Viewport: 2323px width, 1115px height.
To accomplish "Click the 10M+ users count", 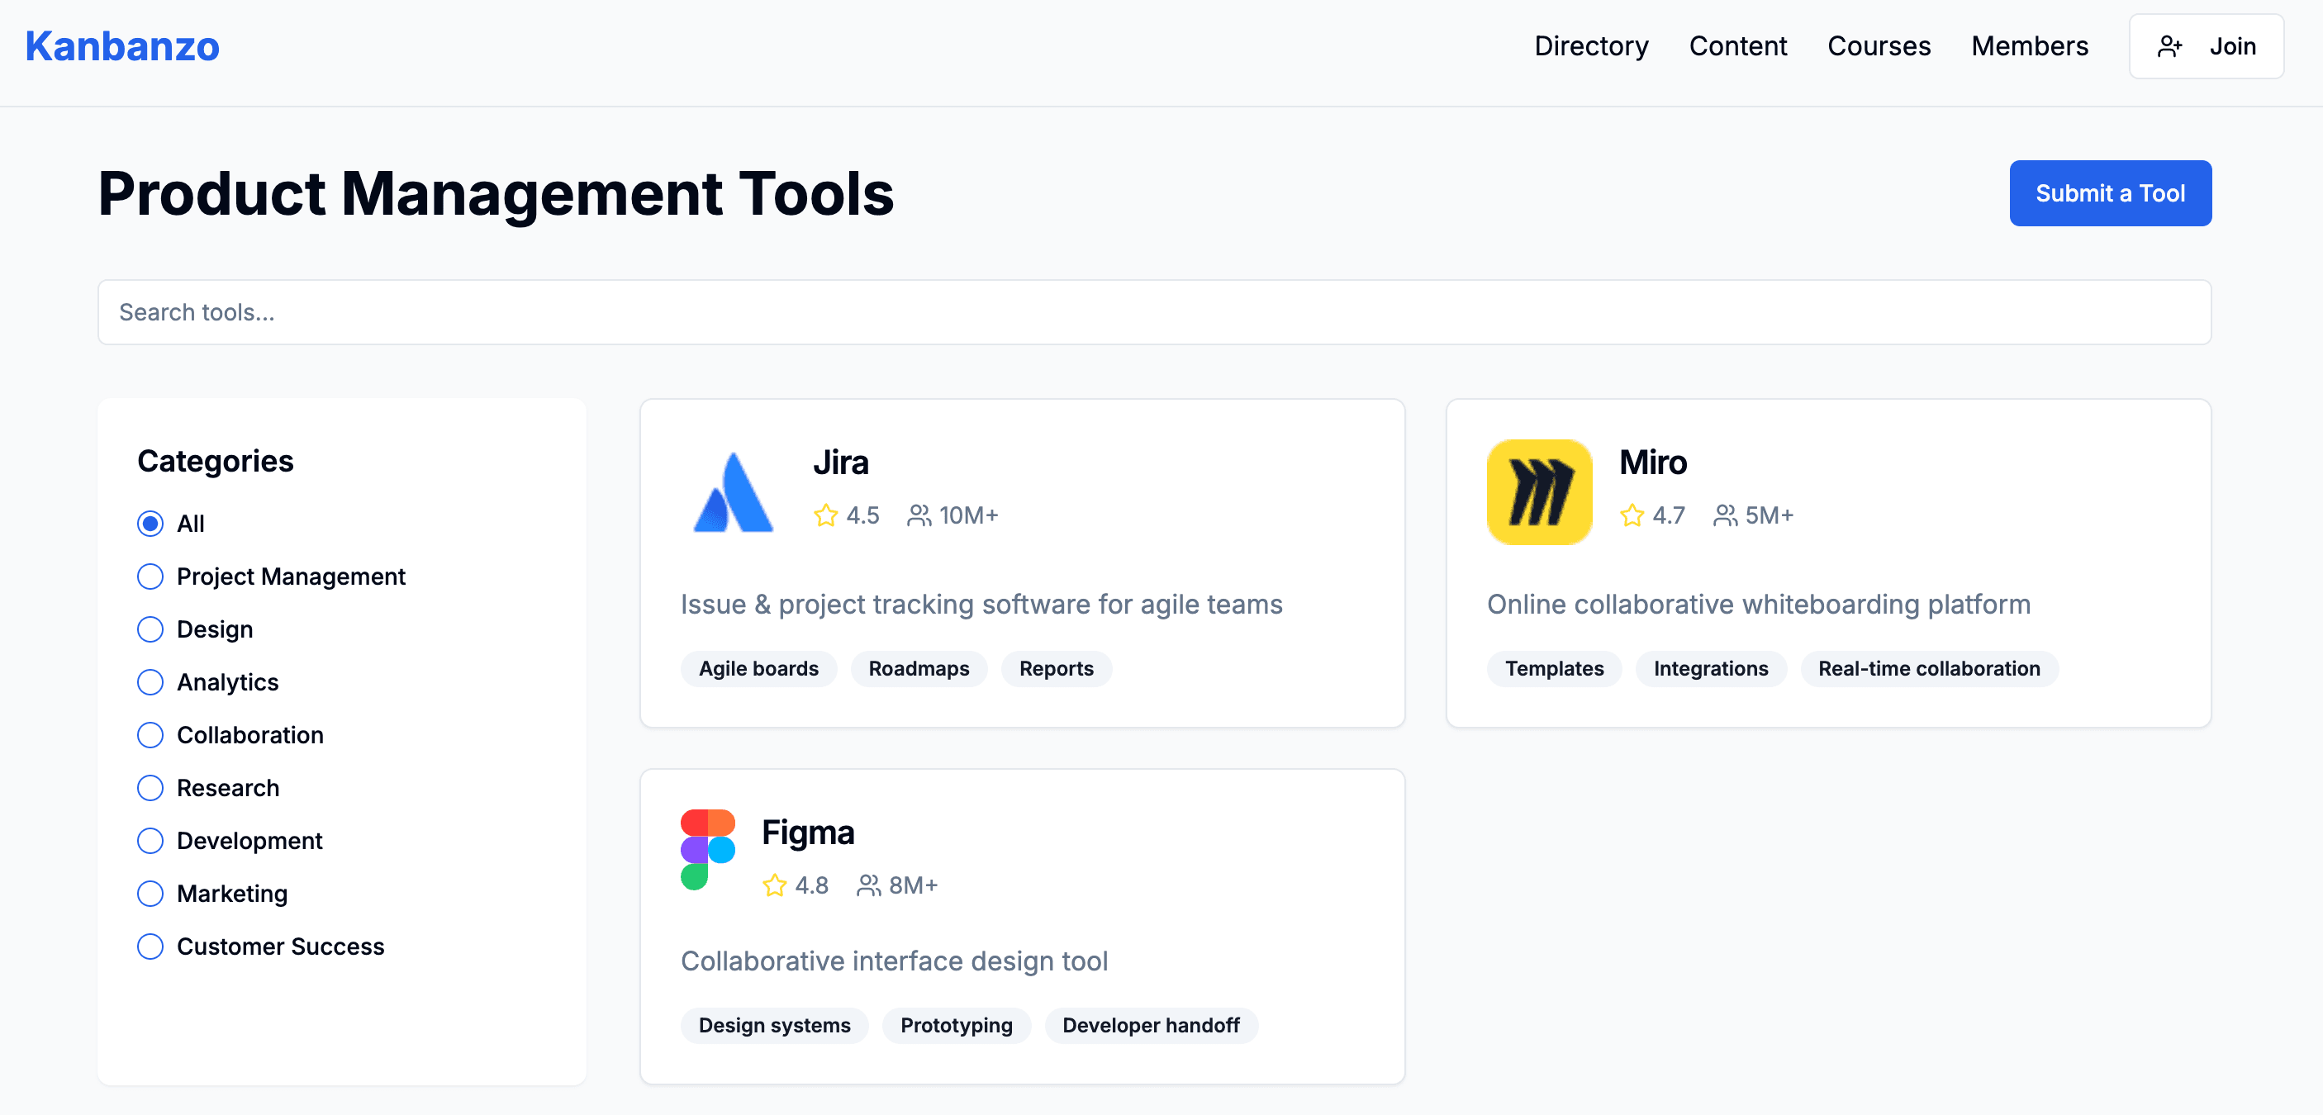I will point(968,515).
